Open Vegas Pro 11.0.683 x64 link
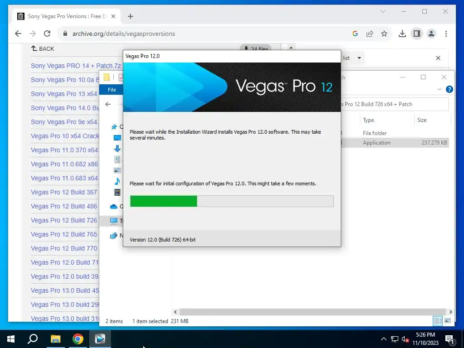The height and width of the screenshot is (348, 464). point(64,178)
